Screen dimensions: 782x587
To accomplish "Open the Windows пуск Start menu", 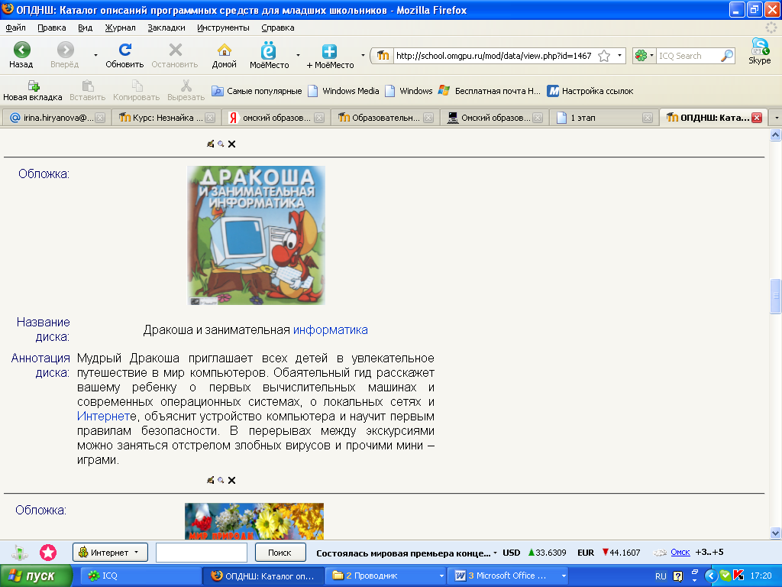I will pyautogui.click(x=36, y=576).
